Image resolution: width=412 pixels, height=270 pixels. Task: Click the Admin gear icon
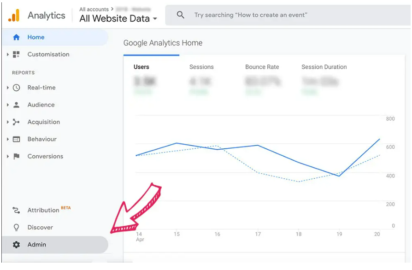click(x=17, y=245)
